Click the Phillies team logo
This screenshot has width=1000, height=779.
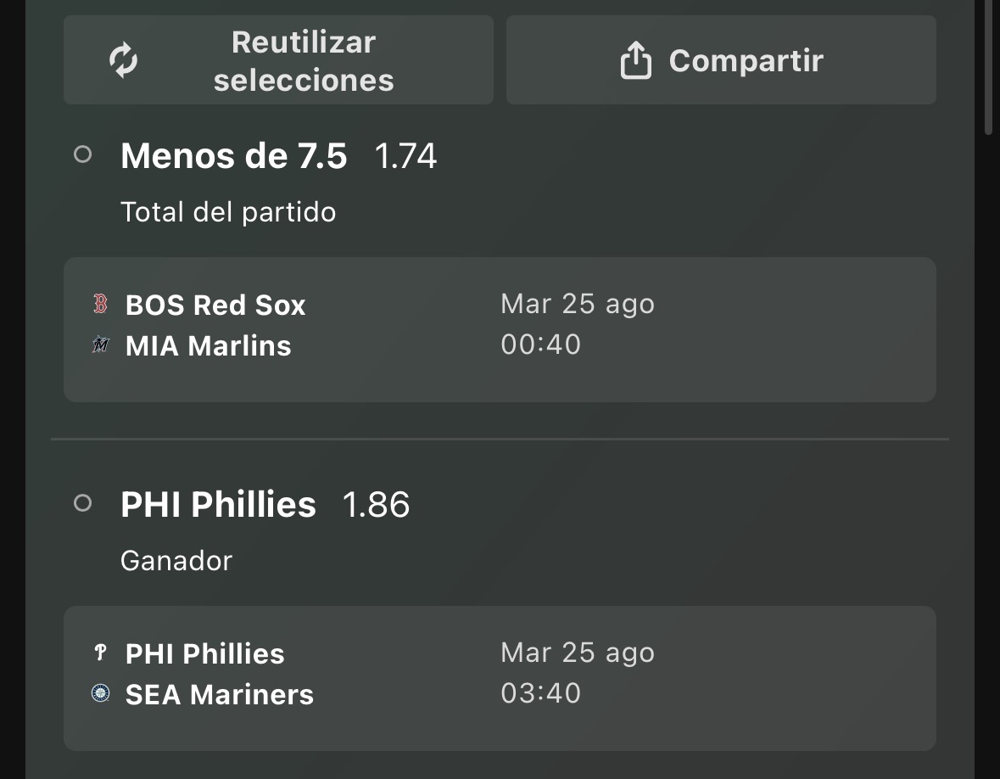pyautogui.click(x=100, y=652)
